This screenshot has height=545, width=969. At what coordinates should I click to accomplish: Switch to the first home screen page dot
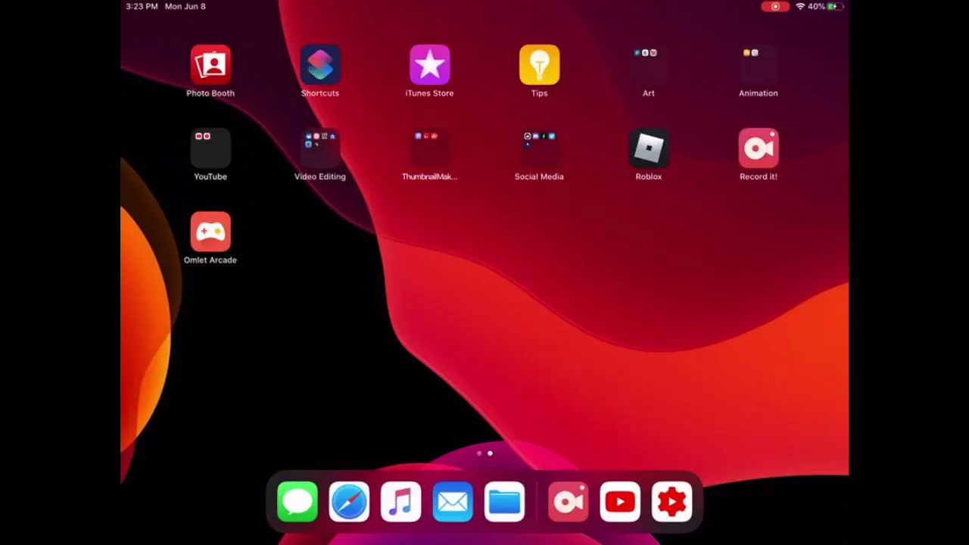pyautogui.click(x=479, y=453)
